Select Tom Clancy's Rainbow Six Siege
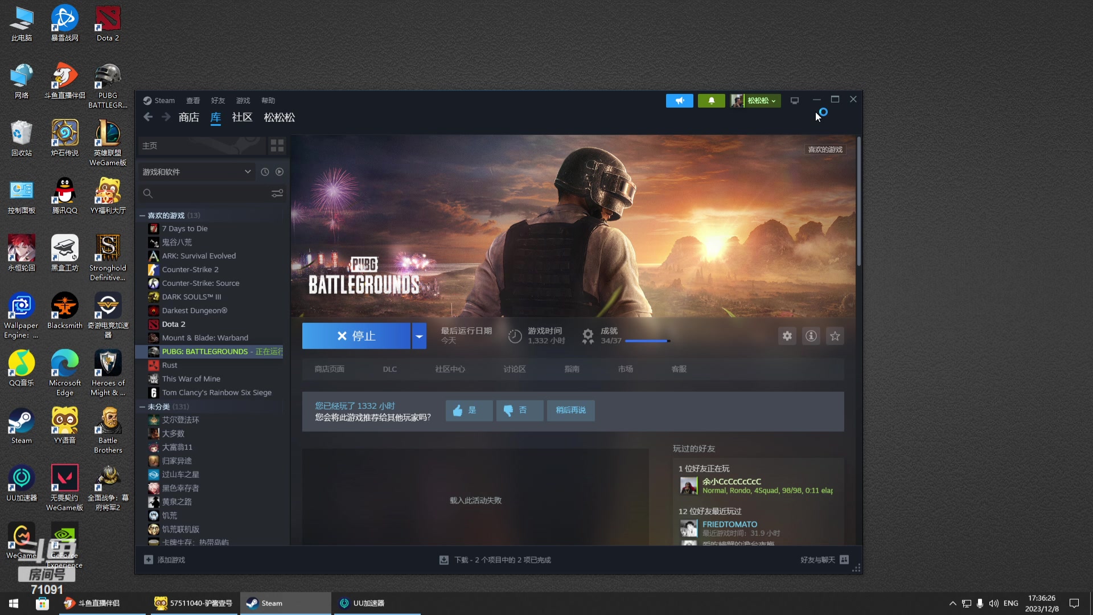 click(216, 392)
